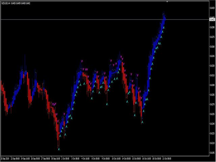Click the 2 Oct 00:00 time label
Viewport: 216px width, 162px height.
pos(65,159)
